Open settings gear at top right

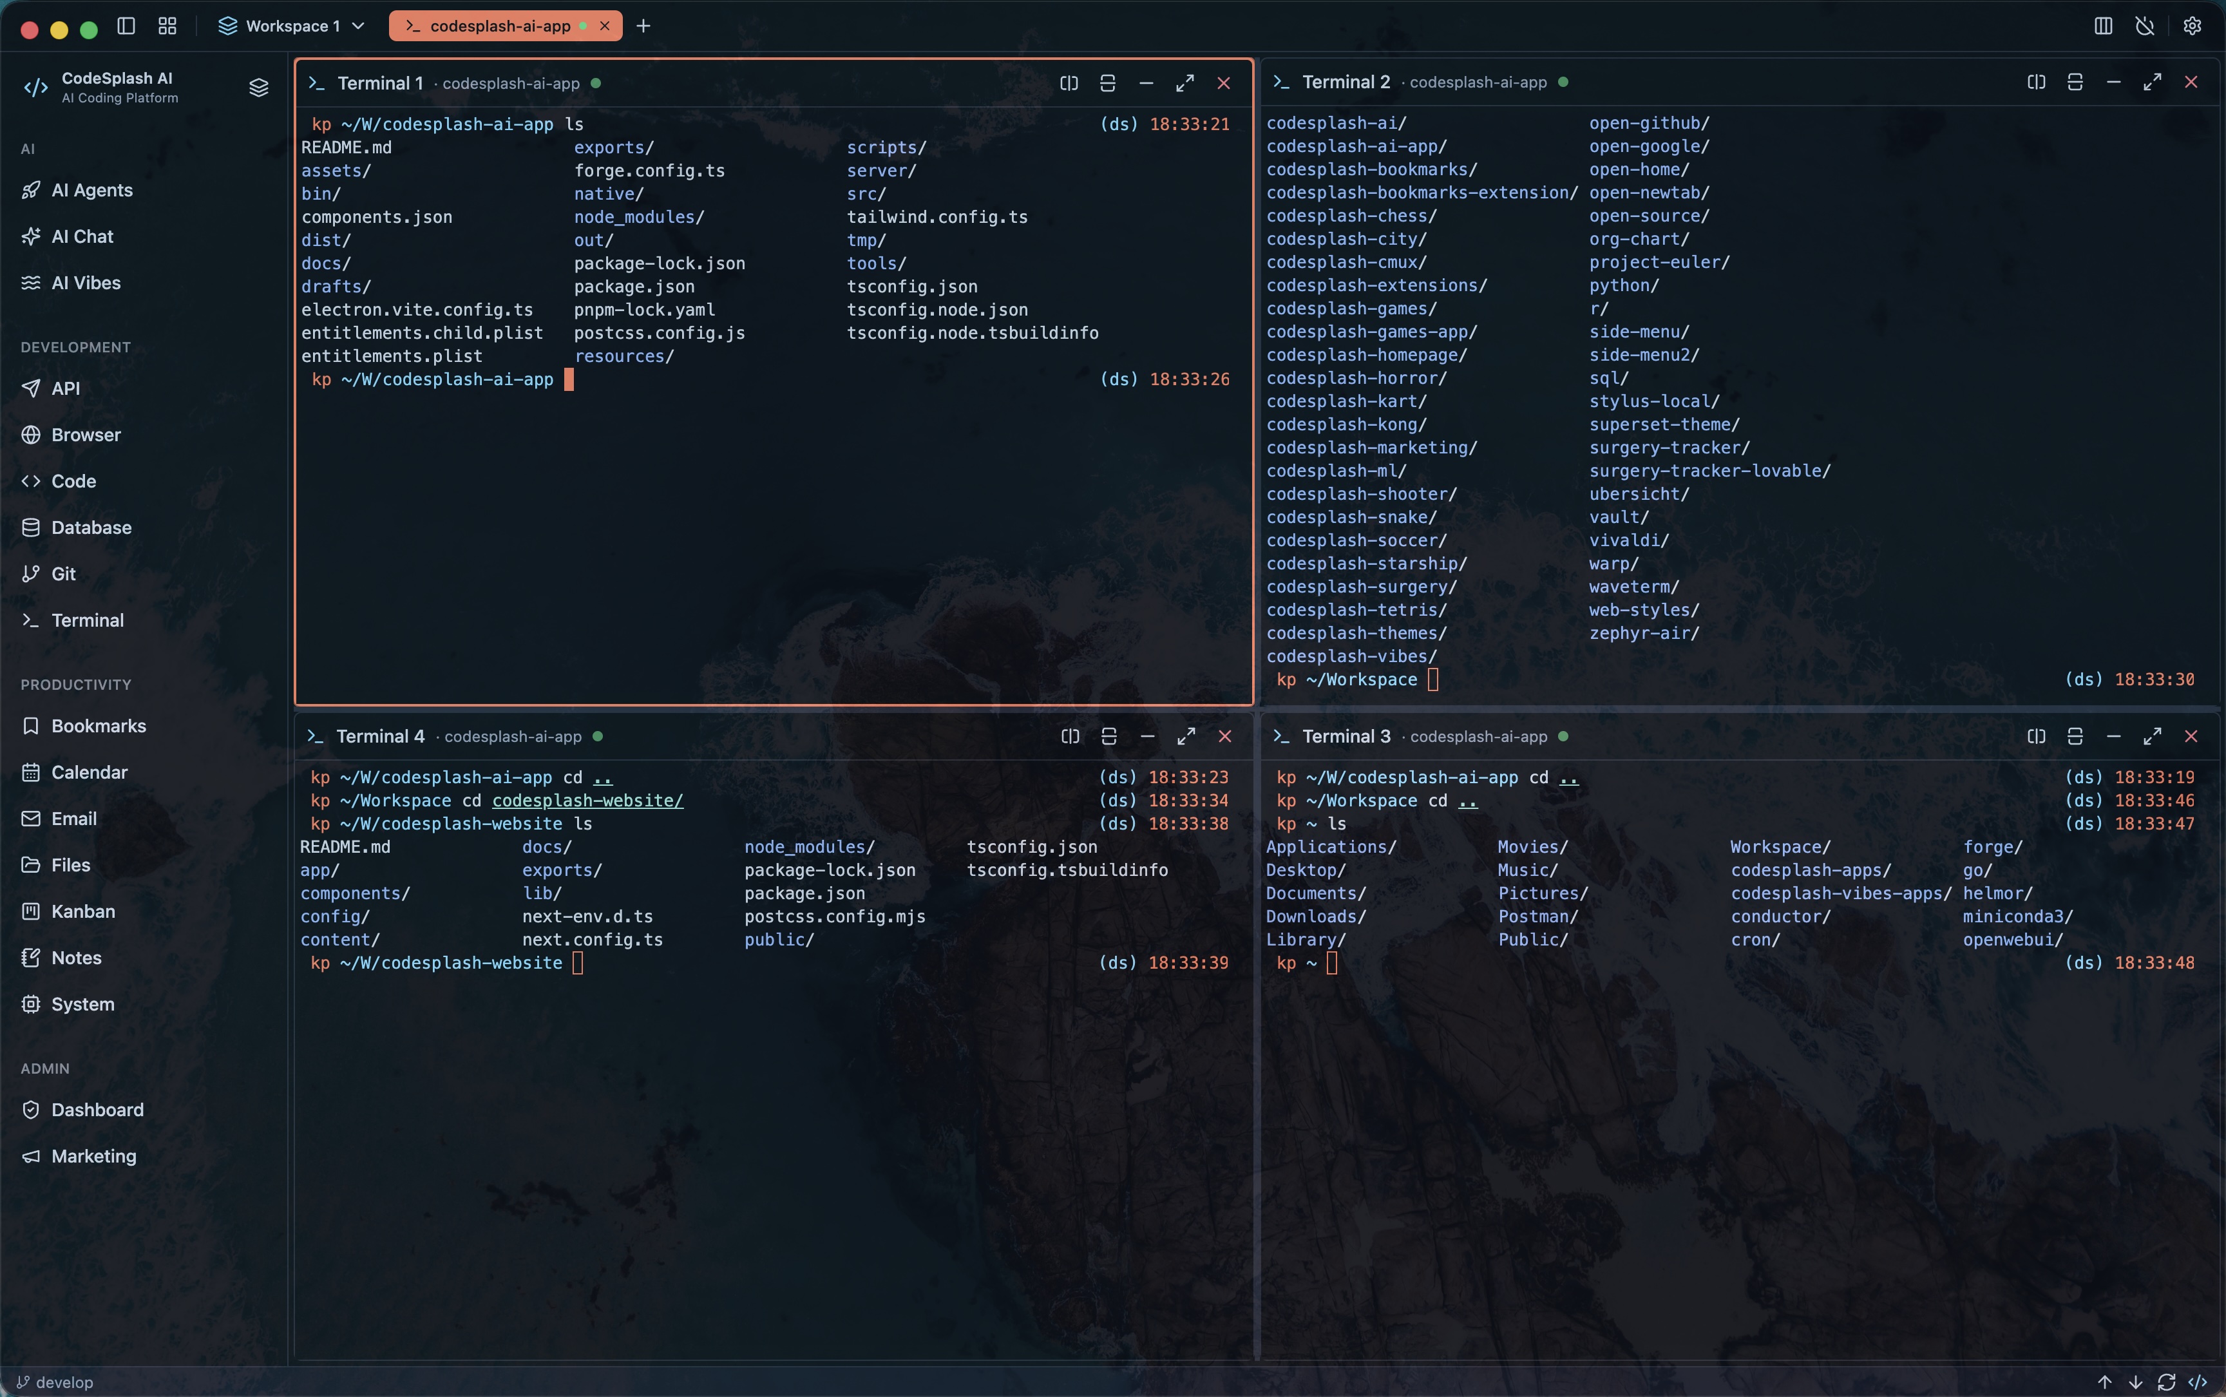[2192, 26]
